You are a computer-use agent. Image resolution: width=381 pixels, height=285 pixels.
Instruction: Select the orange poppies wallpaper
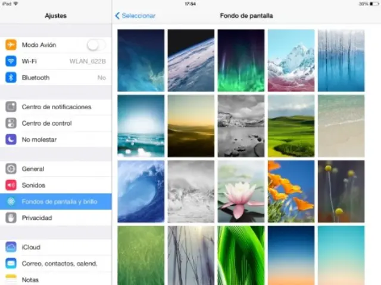click(x=291, y=191)
